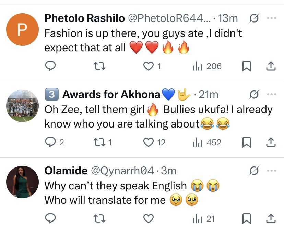Retweet Phetolo Rashilo's fashion post
284x228 pixels.
pos(99,66)
